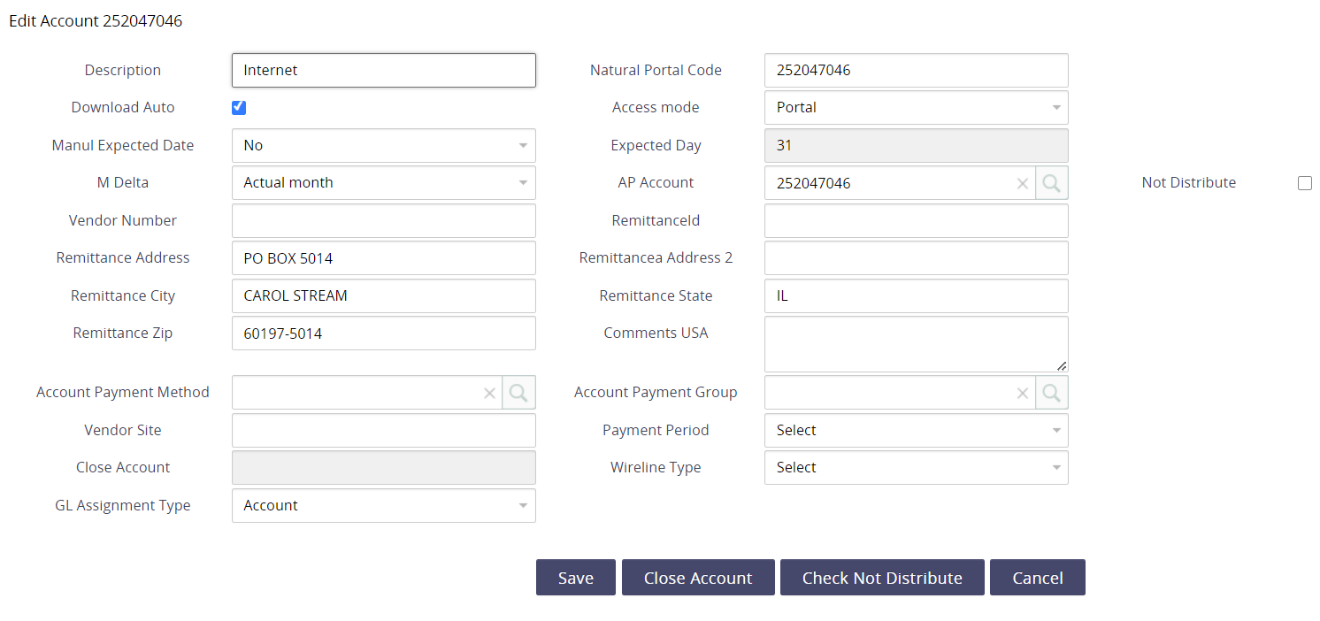Disable the Download Auto checkbox
Image resolution: width=1320 pixels, height=621 pixels.
click(x=239, y=107)
